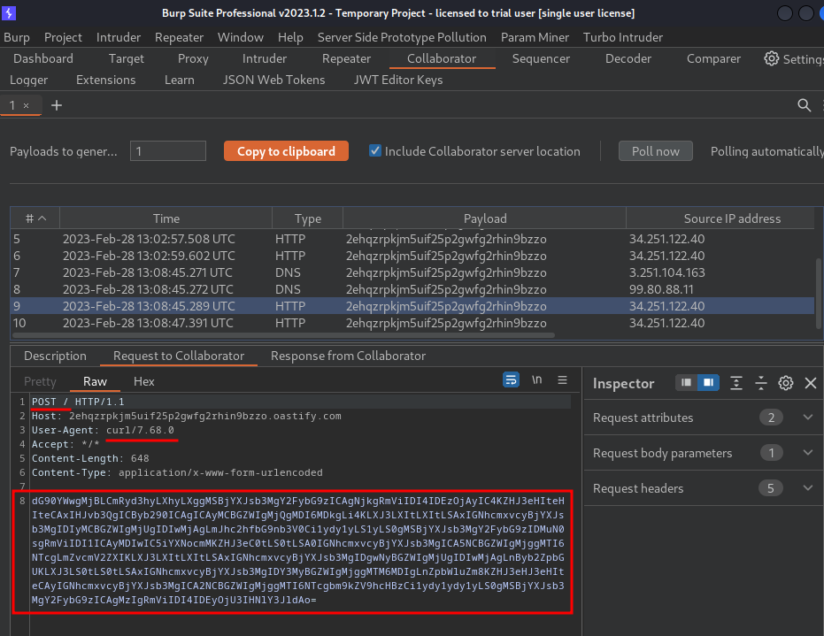Open Response from Collaborator tab
Viewport: 824px width, 636px height.
[x=348, y=356]
